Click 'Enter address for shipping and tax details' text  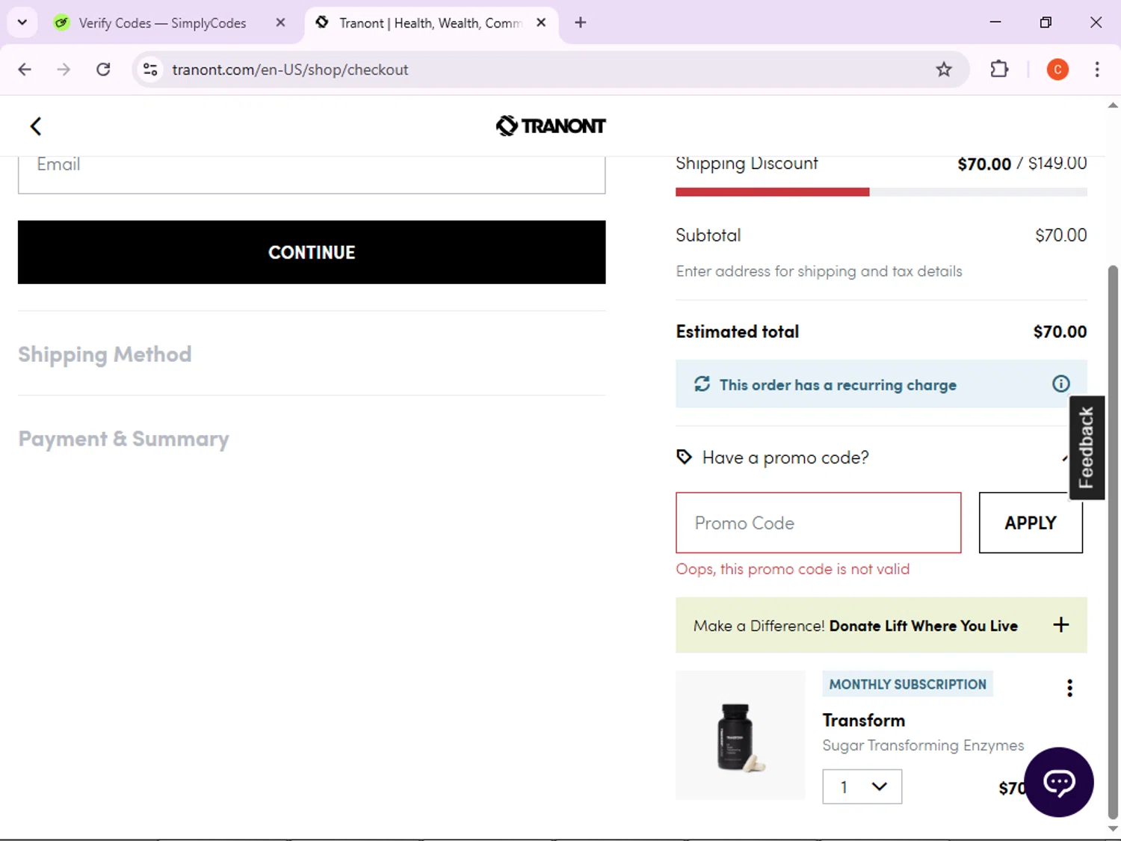coord(818,271)
